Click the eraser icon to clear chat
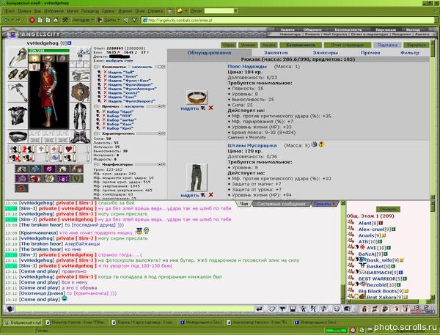The height and width of the screenshot is (335, 440). [272, 309]
